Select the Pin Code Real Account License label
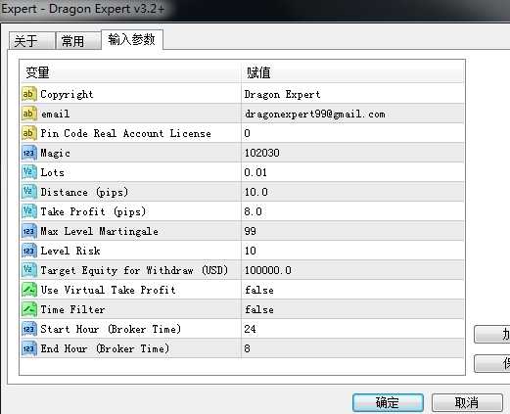This screenshot has height=414, width=510. [125, 133]
